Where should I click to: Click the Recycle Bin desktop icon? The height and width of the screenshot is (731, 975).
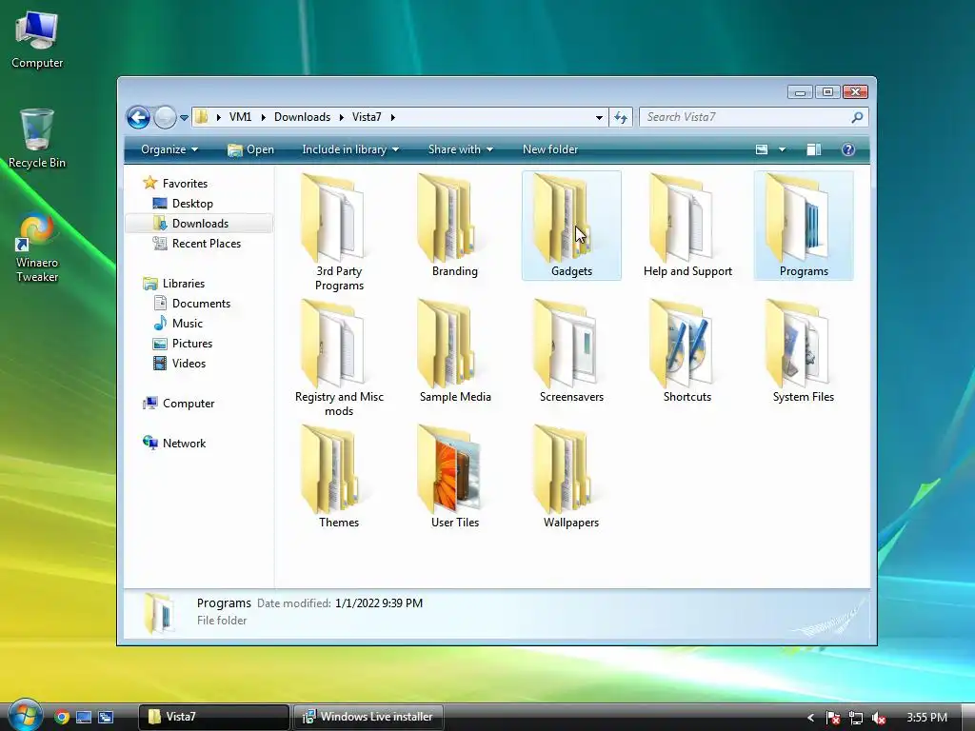pos(37,138)
